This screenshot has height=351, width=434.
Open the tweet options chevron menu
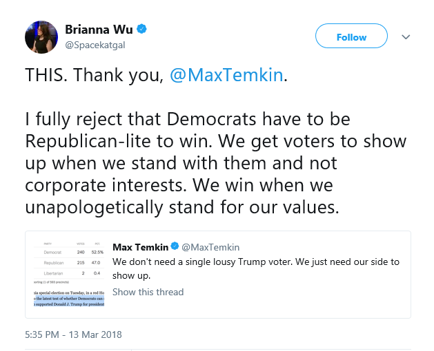point(406,36)
